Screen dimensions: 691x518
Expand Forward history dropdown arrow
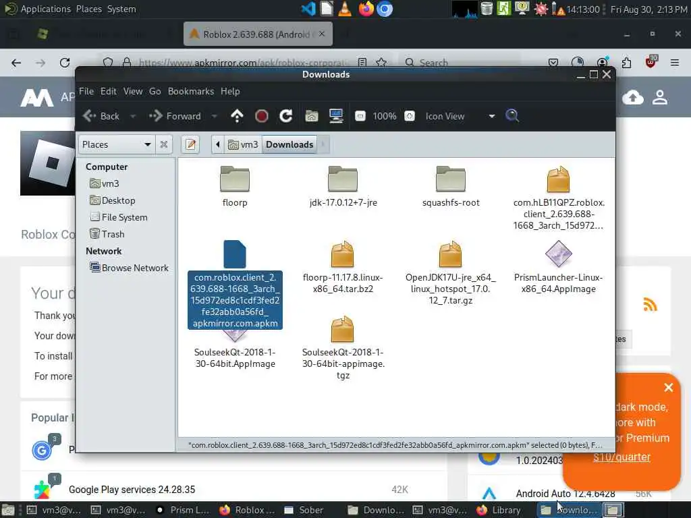click(x=214, y=116)
